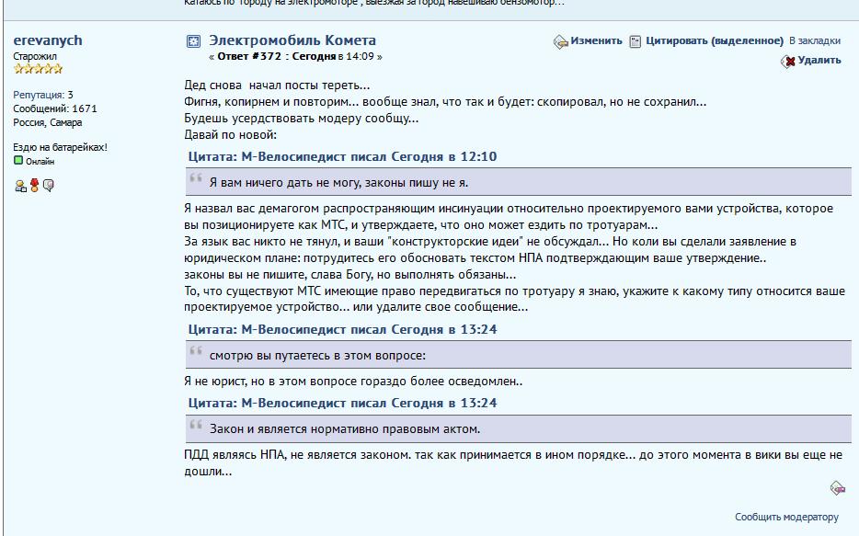Image resolution: width=859 pixels, height=536 pixels.
Task: Open the quote header dated 12:10
Action: click(x=342, y=156)
